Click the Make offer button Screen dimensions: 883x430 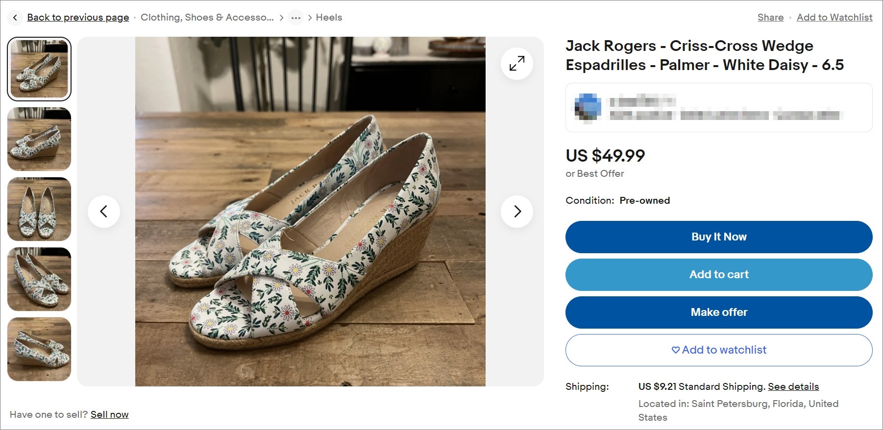pyautogui.click(x=718, y=312)
